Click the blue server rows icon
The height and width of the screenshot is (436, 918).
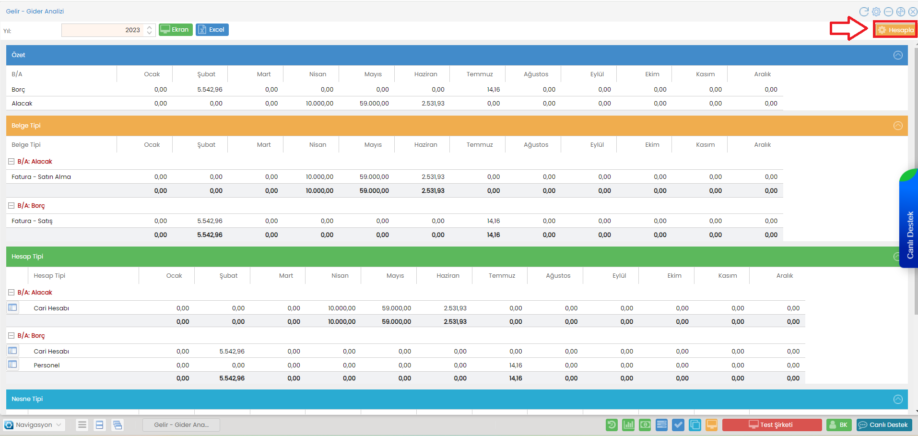coord(661,424)
